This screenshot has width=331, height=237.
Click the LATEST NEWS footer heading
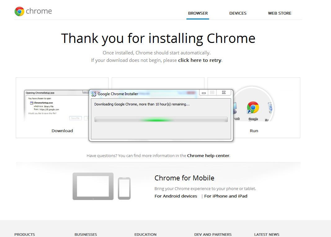(266, 235)
